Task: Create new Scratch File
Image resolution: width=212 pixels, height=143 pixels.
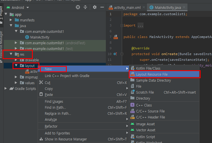Action: coord(164,92)
